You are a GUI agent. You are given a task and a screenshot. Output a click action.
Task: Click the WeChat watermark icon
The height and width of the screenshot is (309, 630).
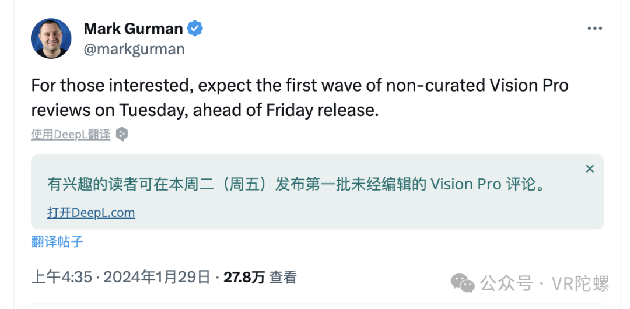pyautogui.click(x=463, y=283)
